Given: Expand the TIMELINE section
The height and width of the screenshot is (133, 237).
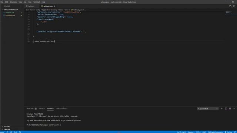Looking at the screenshot, I should point(7,129).
